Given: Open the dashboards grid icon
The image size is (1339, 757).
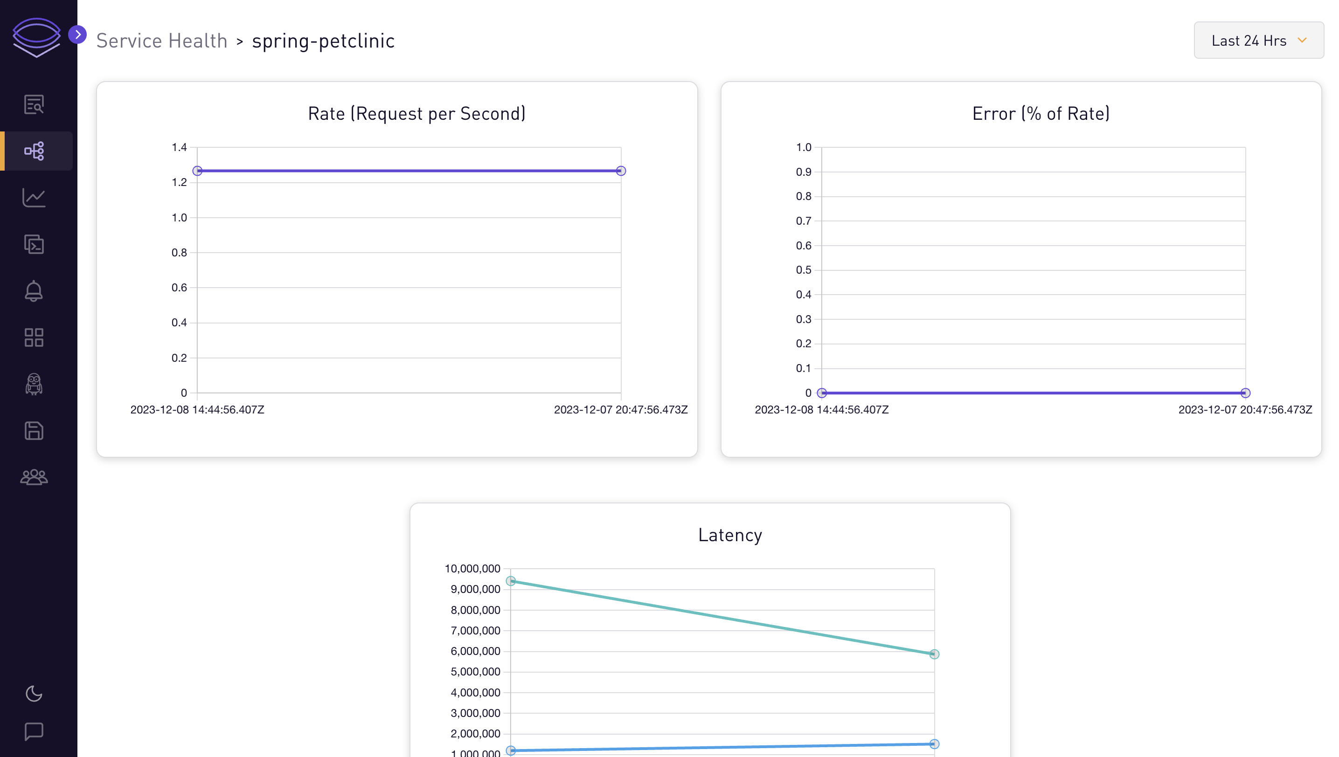Looking at the screenshot, I should pos(34,337).
